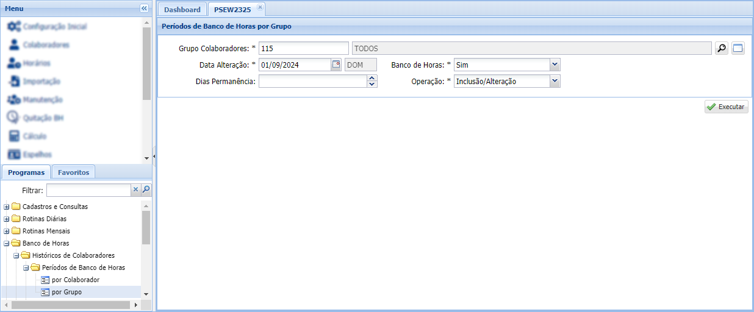Expand the Cadastros e Consultas folder

(x=7, y=207)
